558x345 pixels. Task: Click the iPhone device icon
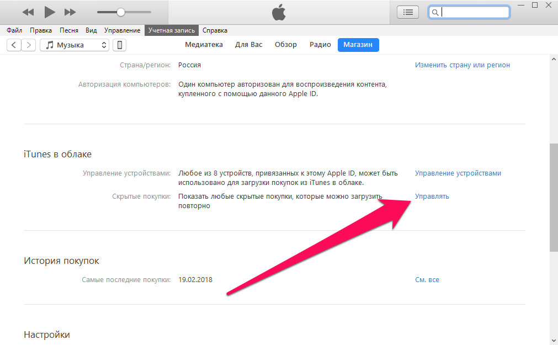pyautogui.click(x=120, y=45)
